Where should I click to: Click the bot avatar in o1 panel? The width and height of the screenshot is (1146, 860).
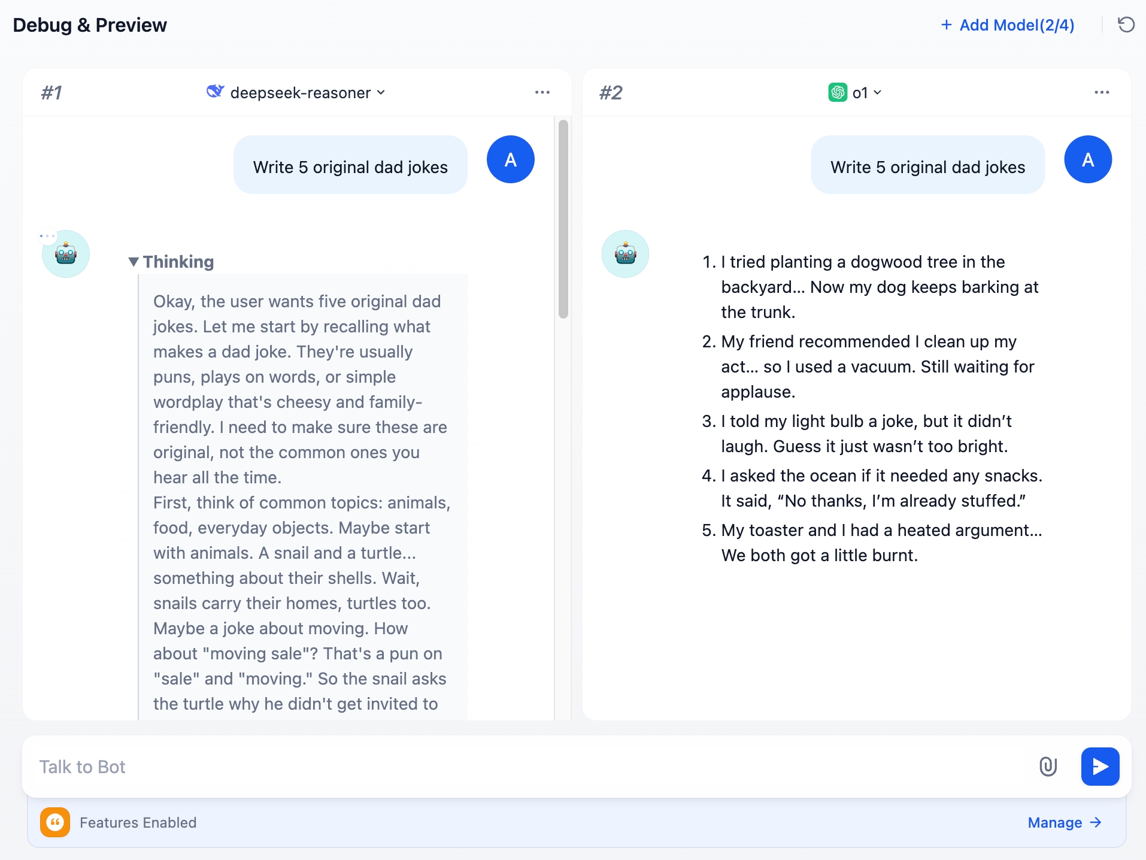click(625, 254)
